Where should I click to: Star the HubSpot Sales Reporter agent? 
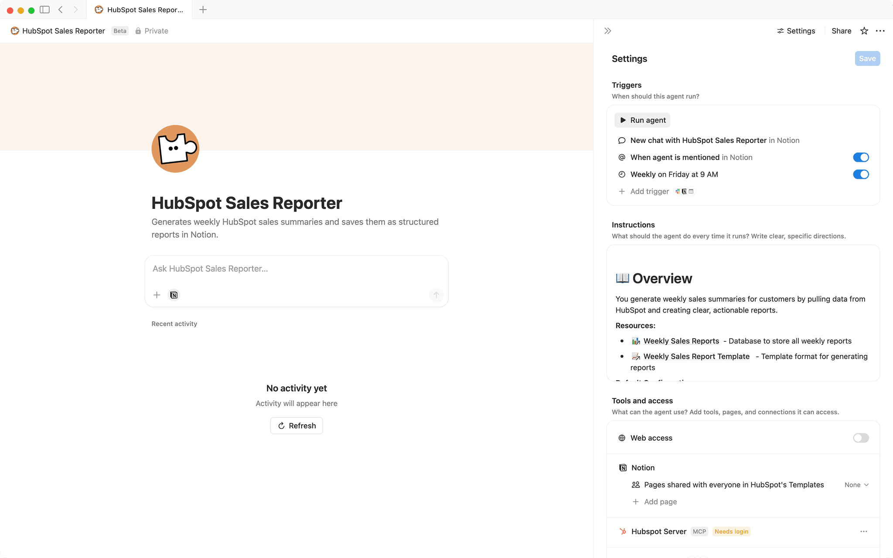point(864,31)
